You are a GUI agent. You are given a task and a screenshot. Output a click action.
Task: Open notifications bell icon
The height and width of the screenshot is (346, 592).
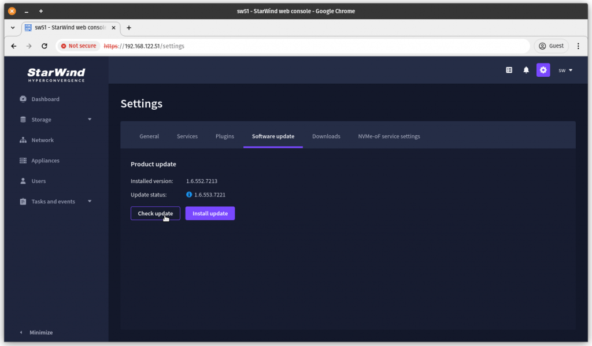point(526,70)
